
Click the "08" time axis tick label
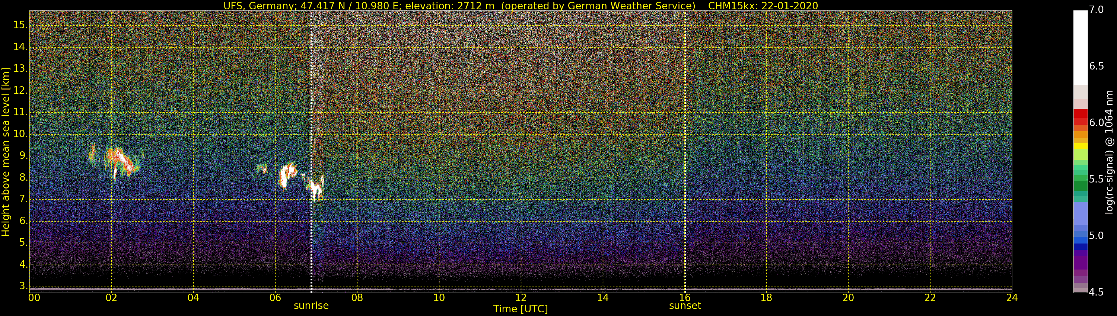357,298
